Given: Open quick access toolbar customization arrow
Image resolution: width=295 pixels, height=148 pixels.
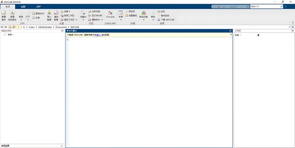Looking at the screenshot, I should pyautogui.click(x=247, y=7).
